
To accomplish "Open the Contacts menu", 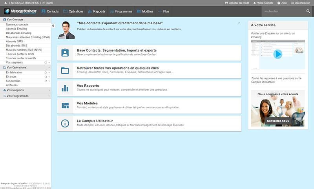I will pos(50,11).
